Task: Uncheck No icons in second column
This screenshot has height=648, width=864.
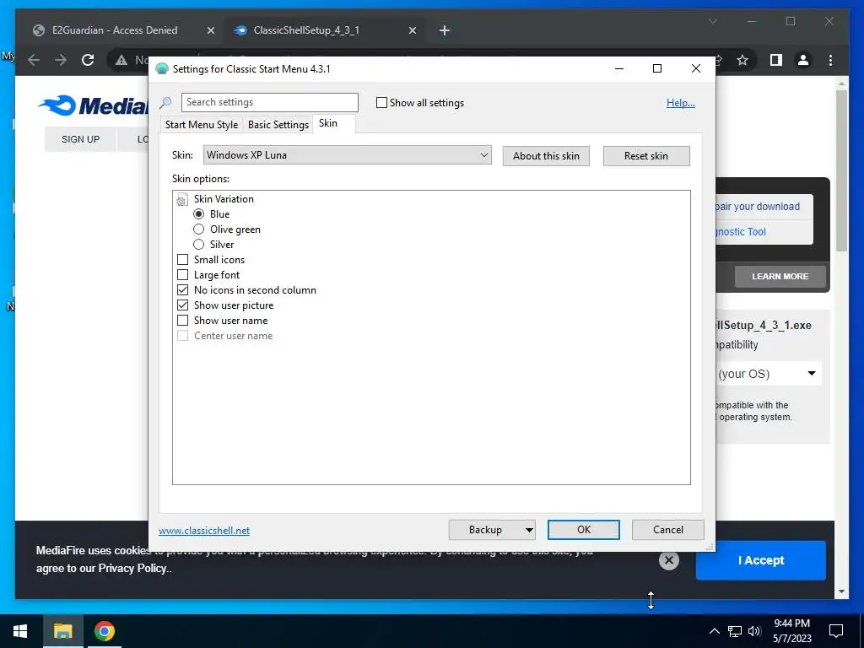Action: tap(183, 290)
